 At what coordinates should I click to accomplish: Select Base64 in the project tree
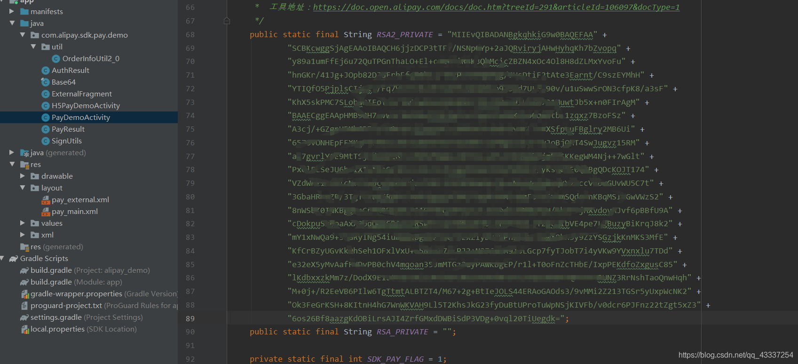[x=63, y=82]
